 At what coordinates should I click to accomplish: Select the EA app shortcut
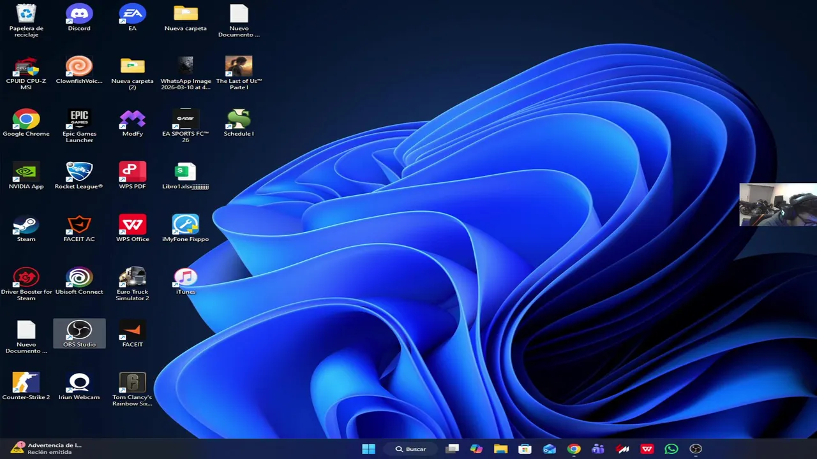pos(132,18)
